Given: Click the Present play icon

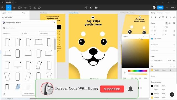Looking at the screenshot, I should pyautogui.click(x=167, y=7).
